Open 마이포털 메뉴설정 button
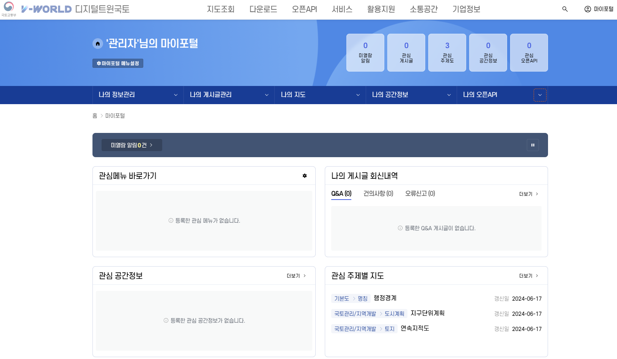 coord(118,63)
